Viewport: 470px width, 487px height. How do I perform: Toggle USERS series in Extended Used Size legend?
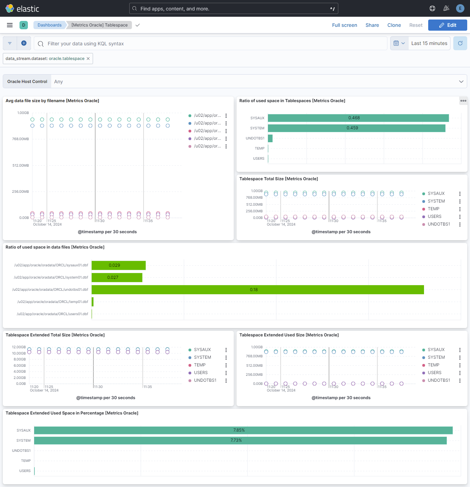click(x=434, y=373)
